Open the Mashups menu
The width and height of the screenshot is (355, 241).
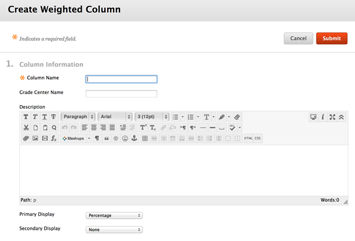[76, 138]
